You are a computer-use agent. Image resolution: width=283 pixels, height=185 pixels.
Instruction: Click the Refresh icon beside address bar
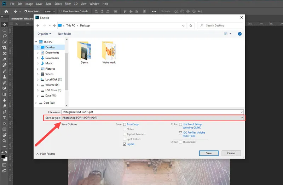coord(191,25)
